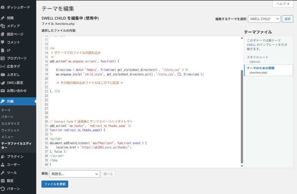This screenshot has width=297, height=194.
Task: Open media library via メディア icon
Action: 3,26
